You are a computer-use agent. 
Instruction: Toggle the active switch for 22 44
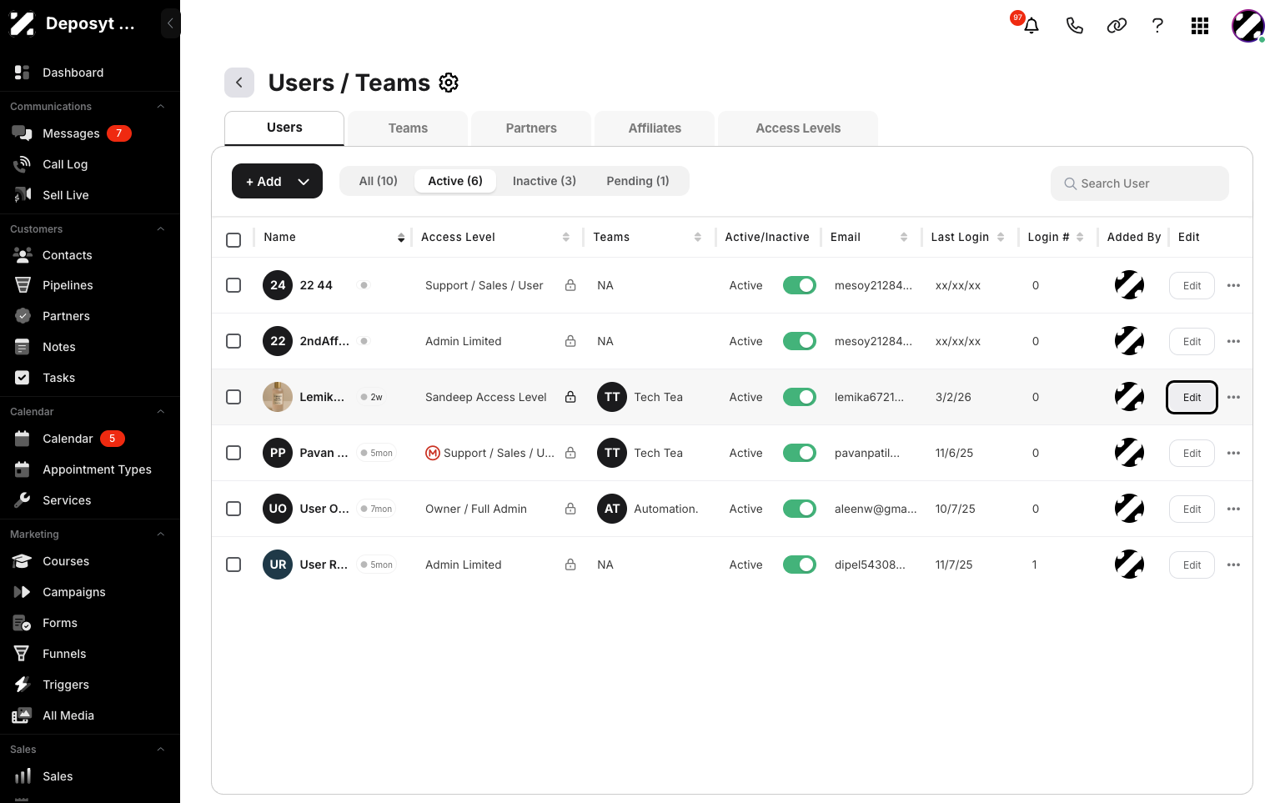tap(799, 285)
